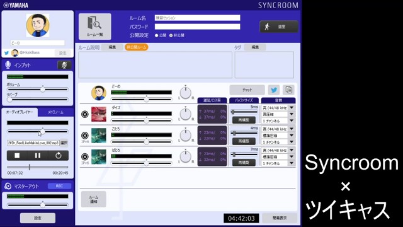Switch to the オーディオプレイヤー tab

(20, 112)
